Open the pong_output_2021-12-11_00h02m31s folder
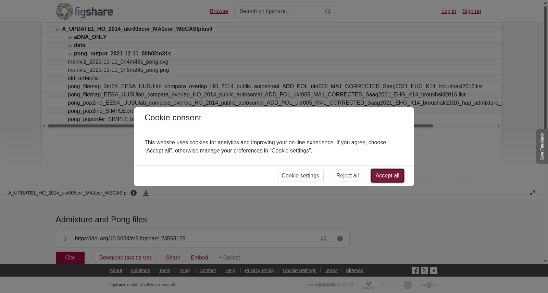Screen dimensions: 548x293 coord(122,54)
